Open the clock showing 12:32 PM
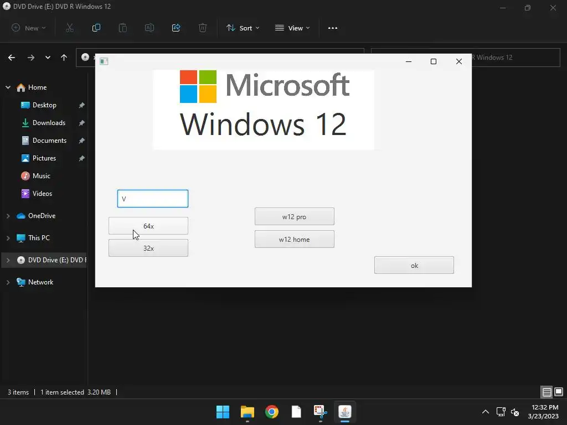 (543, 412)
